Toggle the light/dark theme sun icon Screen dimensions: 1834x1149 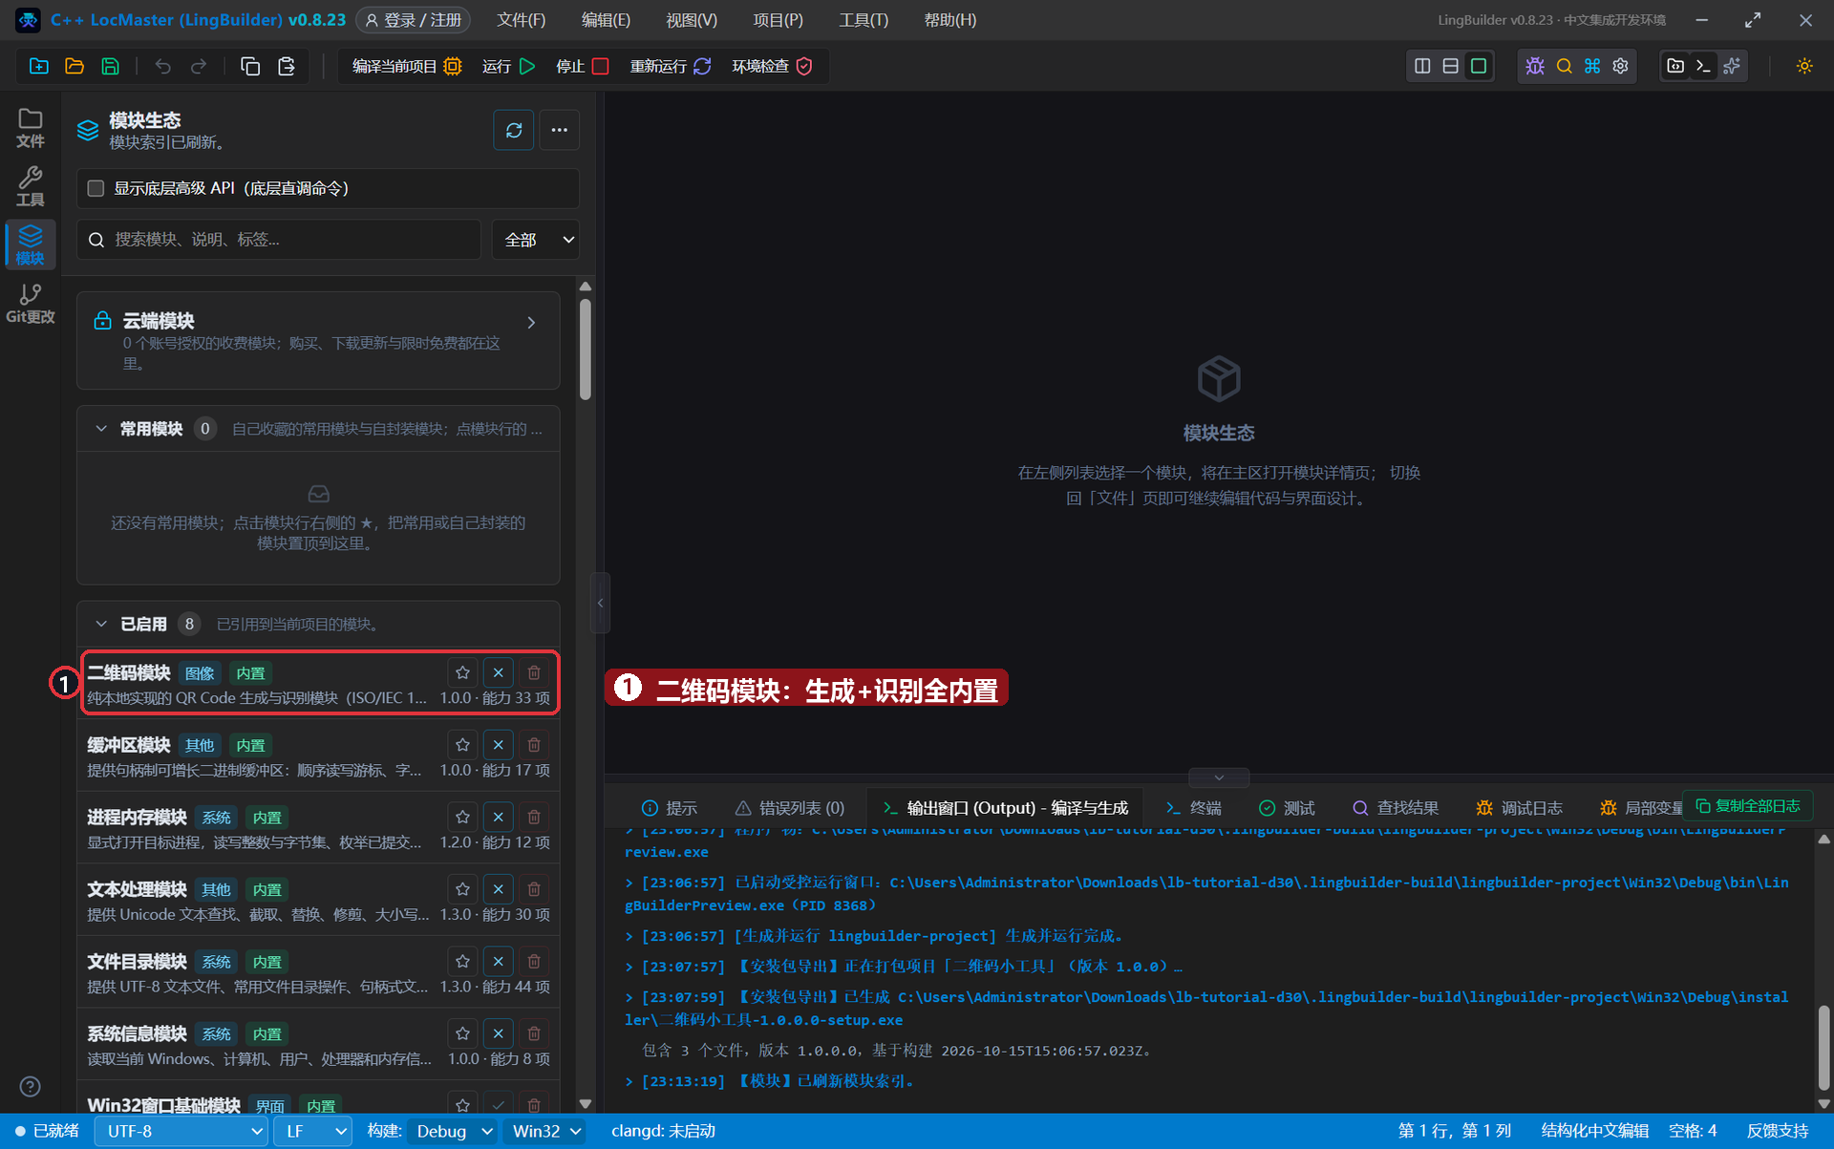[x=1804, y=66]
